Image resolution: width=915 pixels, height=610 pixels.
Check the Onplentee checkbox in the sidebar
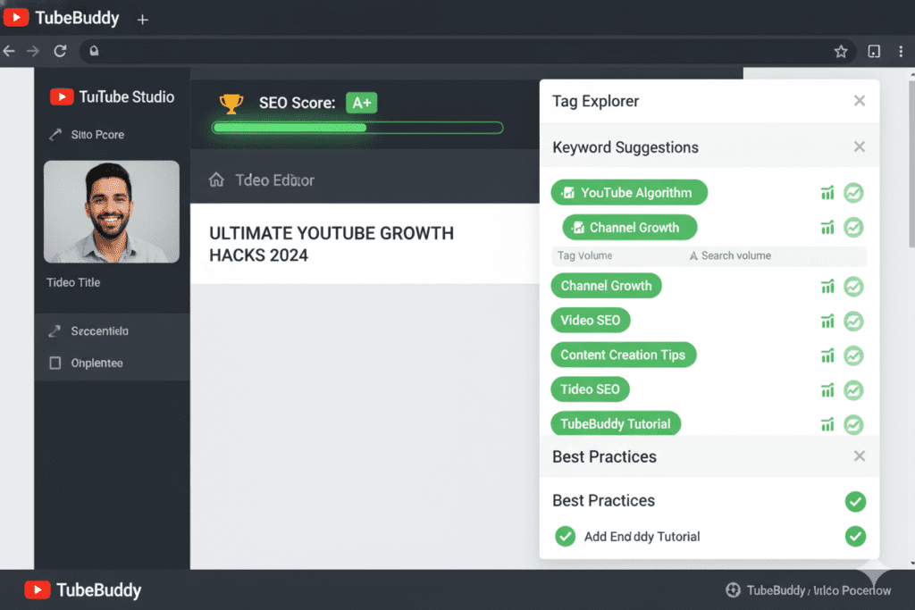tap(55, 363)
